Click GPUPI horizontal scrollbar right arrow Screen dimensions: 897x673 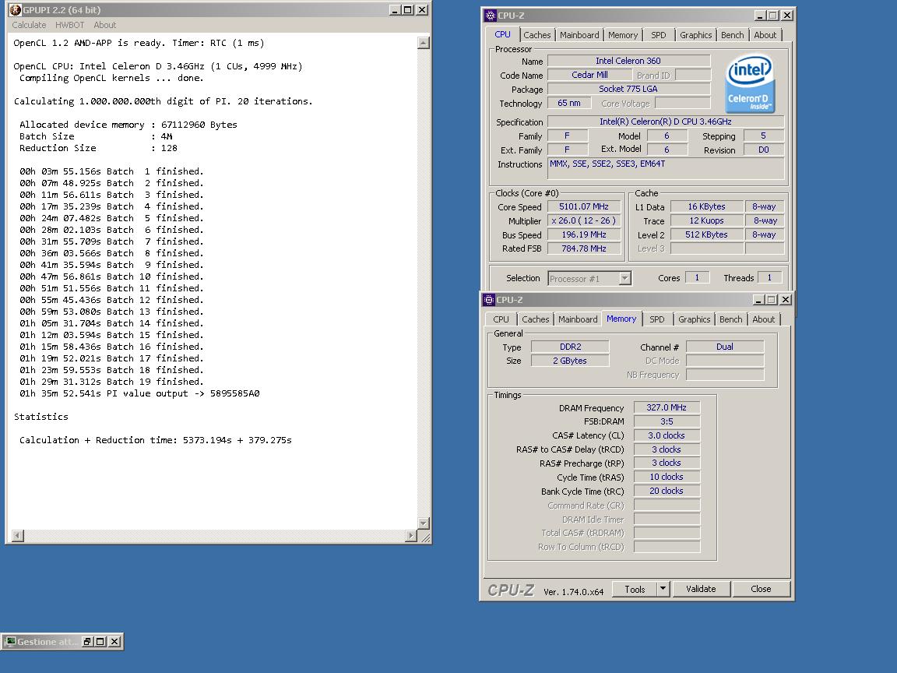click(411, 536)
